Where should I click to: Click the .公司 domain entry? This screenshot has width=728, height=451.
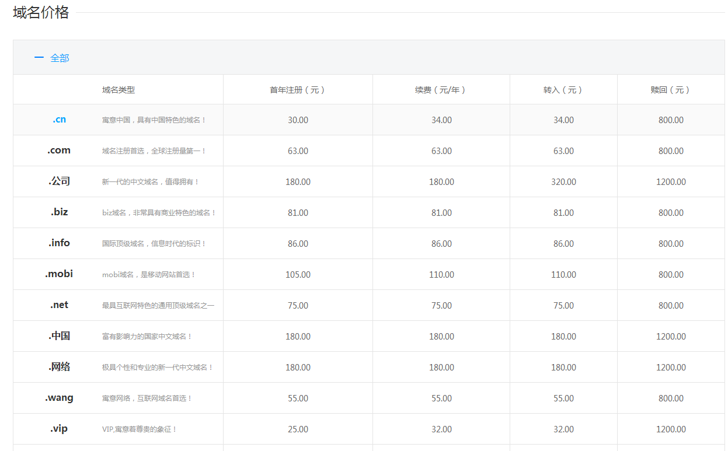coord(59,181)
